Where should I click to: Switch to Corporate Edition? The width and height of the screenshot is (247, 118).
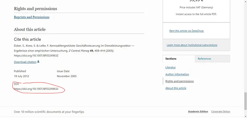220,112
